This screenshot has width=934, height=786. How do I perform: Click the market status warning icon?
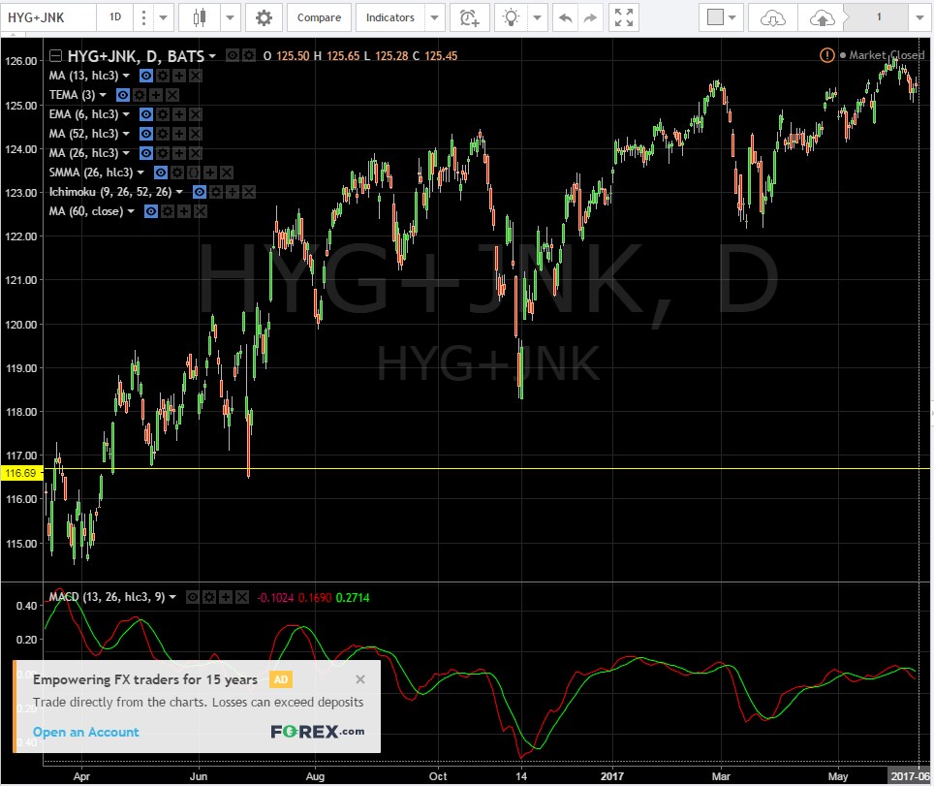pos(826,55)
